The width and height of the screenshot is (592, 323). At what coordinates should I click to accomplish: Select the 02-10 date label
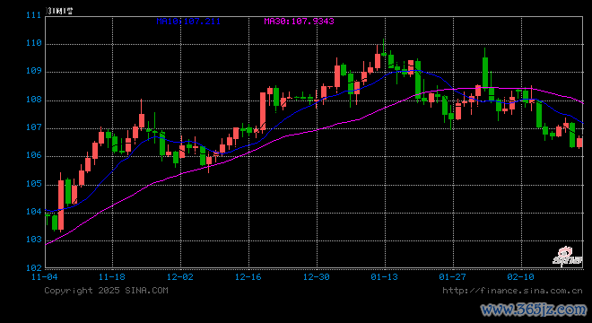[520, 277]
